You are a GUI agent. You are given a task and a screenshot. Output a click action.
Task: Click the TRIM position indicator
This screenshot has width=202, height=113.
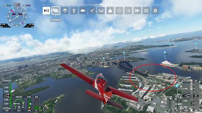click(177, 103)
